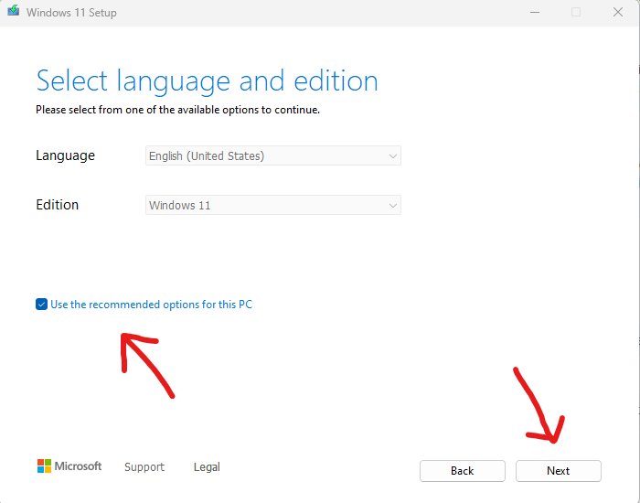Open the Language dropdown

click(x=273, y=155)
